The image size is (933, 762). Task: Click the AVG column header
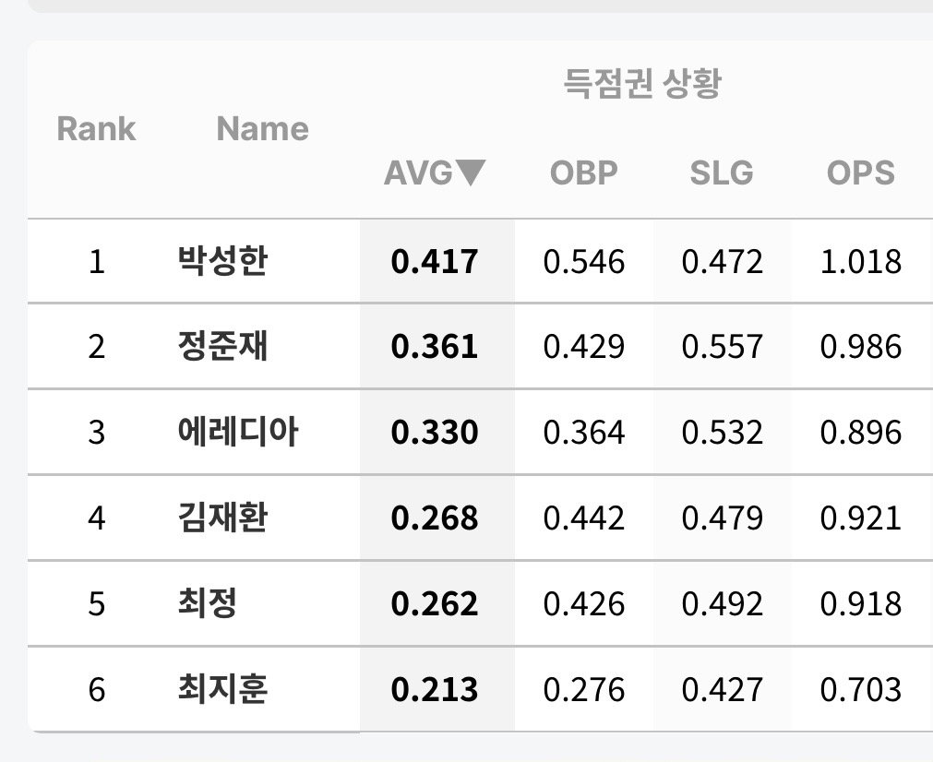(435, 173)
